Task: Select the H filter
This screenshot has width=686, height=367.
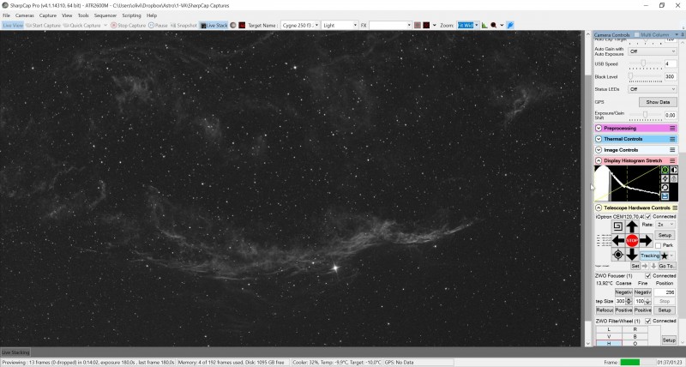Action: point(609,344)
